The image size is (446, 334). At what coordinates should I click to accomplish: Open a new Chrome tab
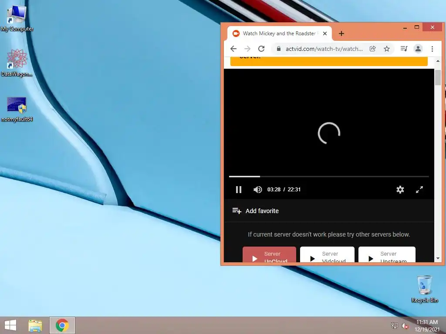[341, 33]
